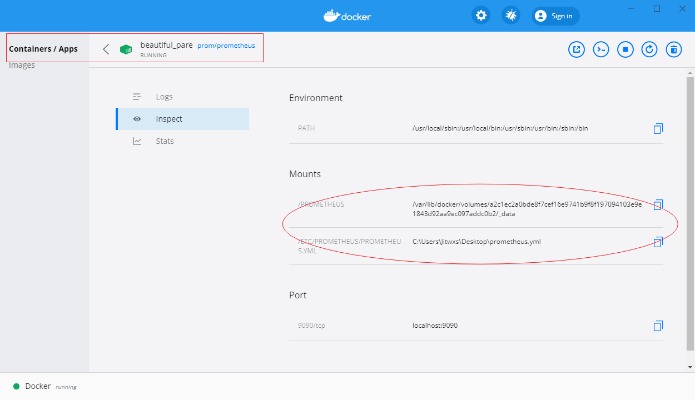Open Docker settings gear icon

pyautogui.click(x=481, y=16)
